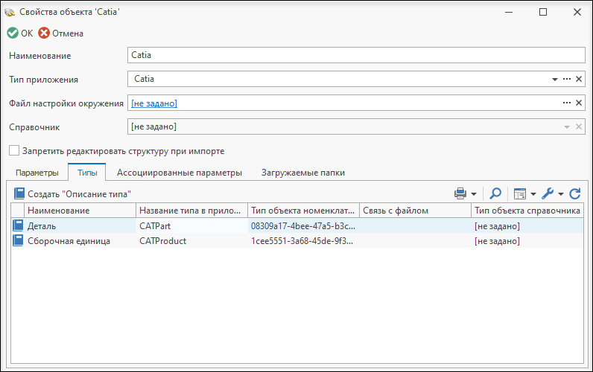Click the Тип объекта номенклатуры column header

[303, 211]
